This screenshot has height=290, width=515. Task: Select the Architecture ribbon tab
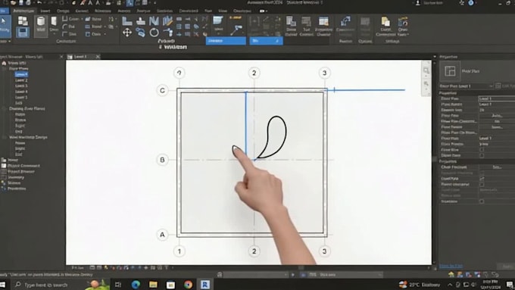click(x=23, y=11)
